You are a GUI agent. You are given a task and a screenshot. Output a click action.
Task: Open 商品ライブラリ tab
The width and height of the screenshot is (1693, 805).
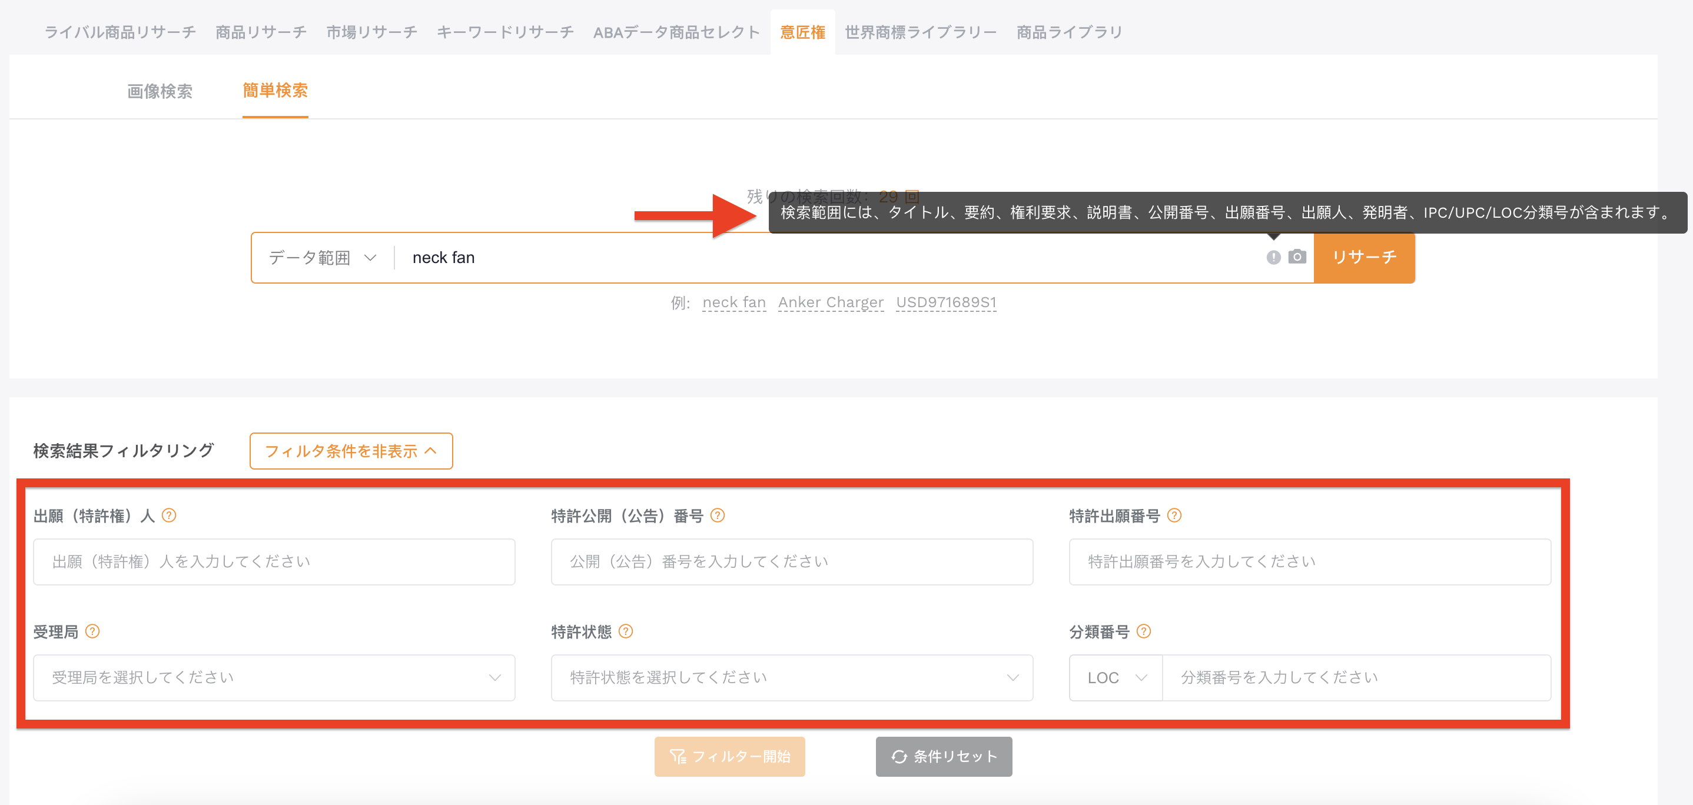click(1069, 32)
